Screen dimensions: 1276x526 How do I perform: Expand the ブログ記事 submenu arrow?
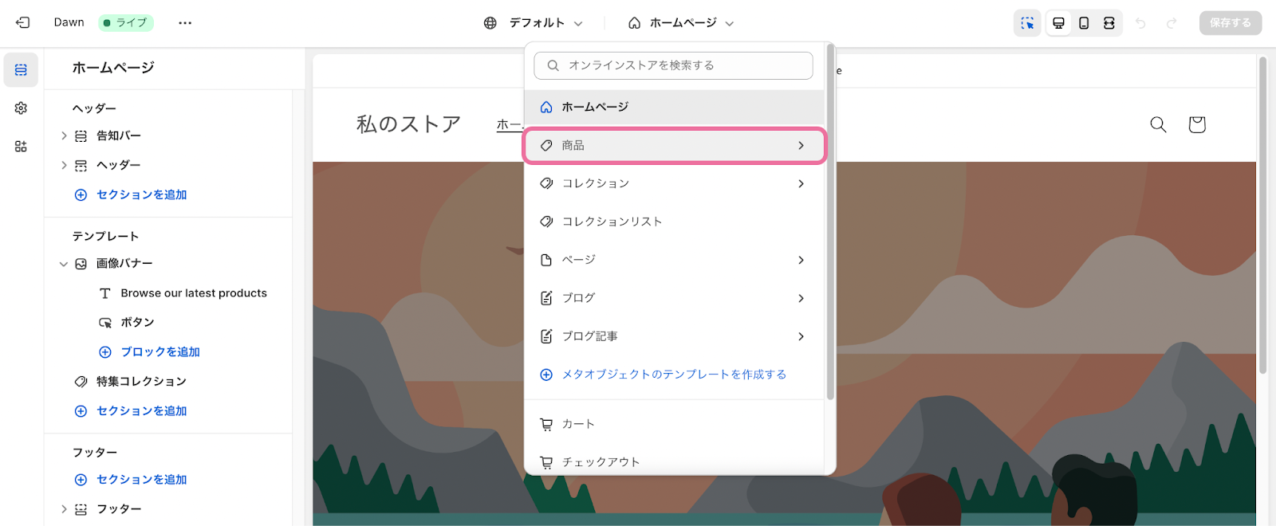pyautogui.click(x=801, y=337)
